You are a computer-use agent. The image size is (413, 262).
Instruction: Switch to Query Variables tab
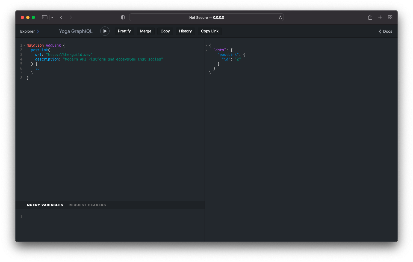point(45,205)
